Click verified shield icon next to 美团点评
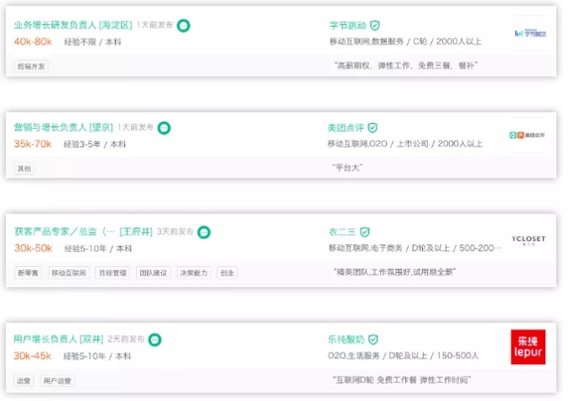Screen dimensions: 568x401 373,128
